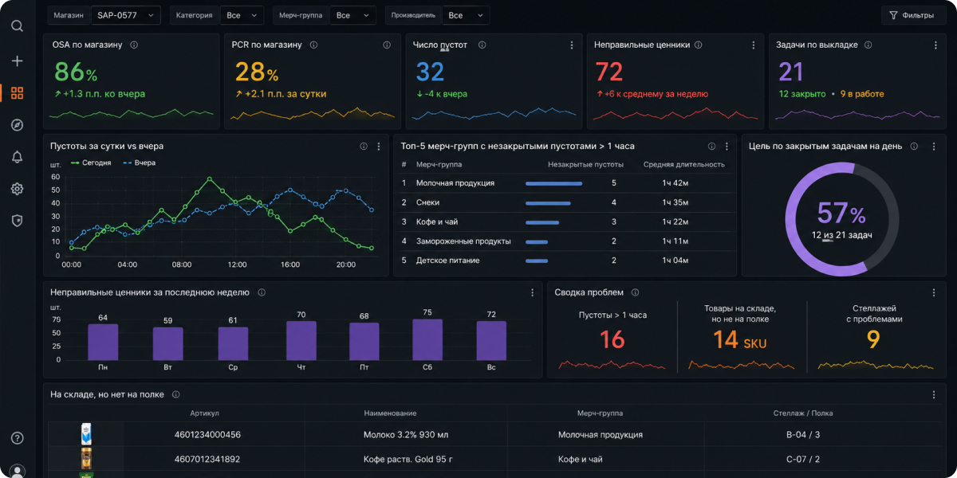
Task: Show info for OSA по магазину panel
Action: pos(134,45)
